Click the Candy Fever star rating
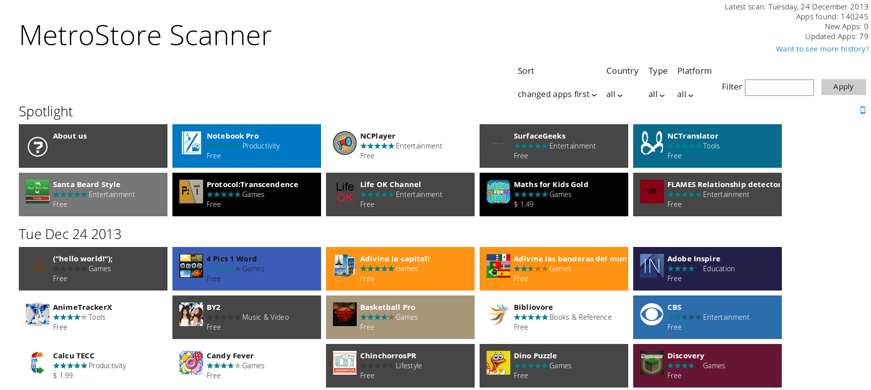This screenshot has height=390, width=871. point(224,366)
